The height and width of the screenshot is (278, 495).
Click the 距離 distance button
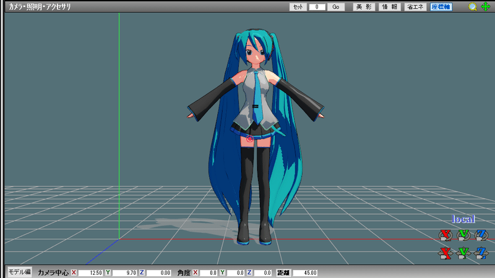[283, 272]
